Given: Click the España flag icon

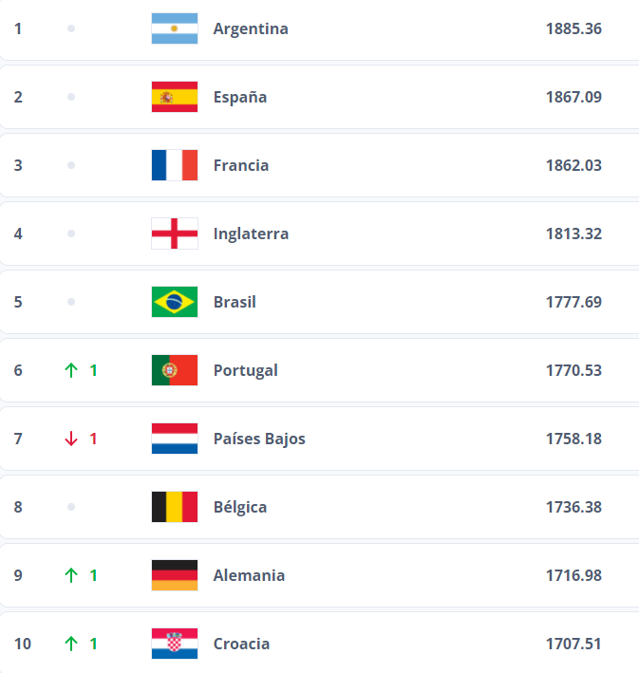Looking at the screenshot, I should (175, 97).
